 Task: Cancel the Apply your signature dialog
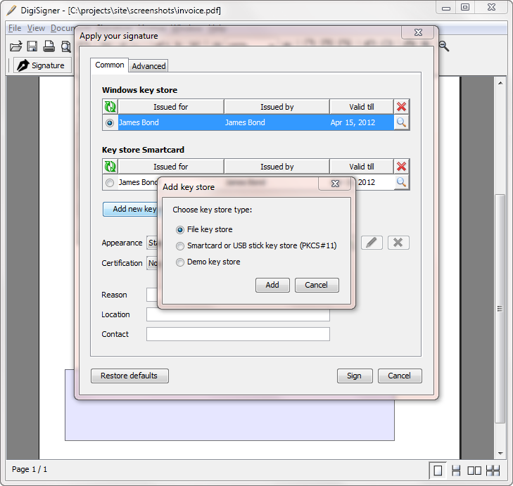[400, 376]
